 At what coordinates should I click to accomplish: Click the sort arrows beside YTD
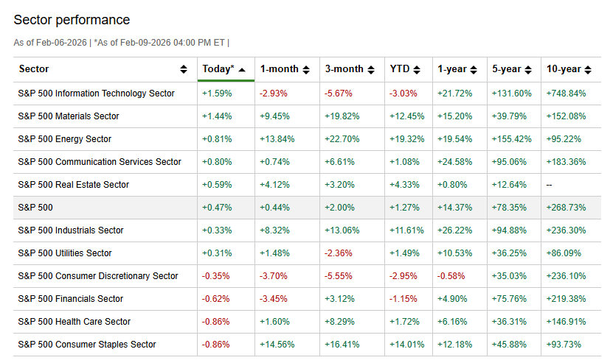[x=417, y=69]
